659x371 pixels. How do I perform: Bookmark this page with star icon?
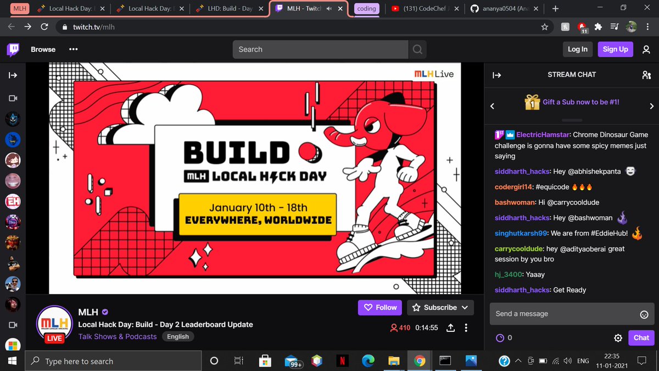point(544,26)
